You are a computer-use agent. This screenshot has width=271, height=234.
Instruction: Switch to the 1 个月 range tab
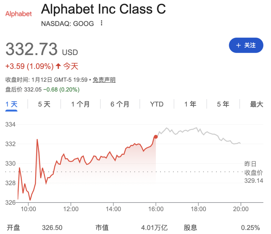80,104
